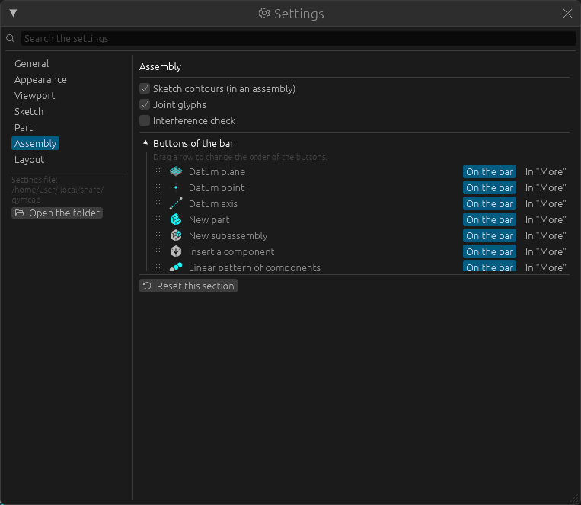Click the New part icon
The width and height of the screenshot is (581, 505).
pyautogui.click(x=176, y=219)
